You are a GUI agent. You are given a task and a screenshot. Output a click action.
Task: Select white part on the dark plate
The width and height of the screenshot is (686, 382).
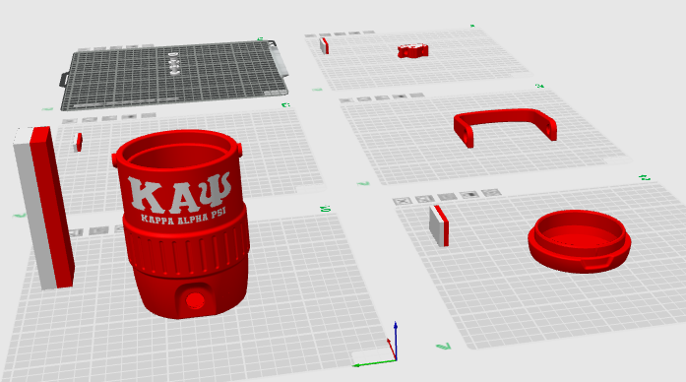coord(173,63)
